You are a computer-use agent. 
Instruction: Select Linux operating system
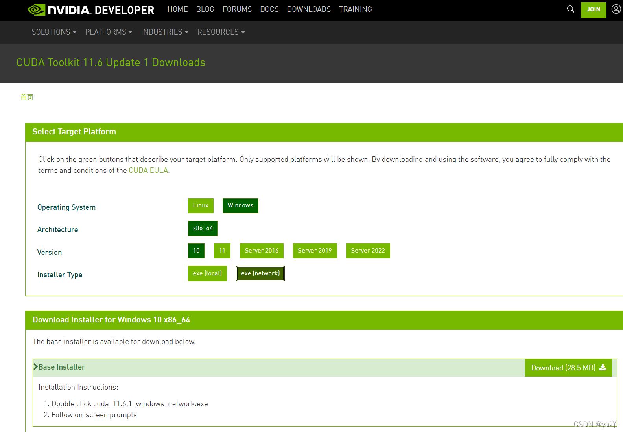[201, 206]
